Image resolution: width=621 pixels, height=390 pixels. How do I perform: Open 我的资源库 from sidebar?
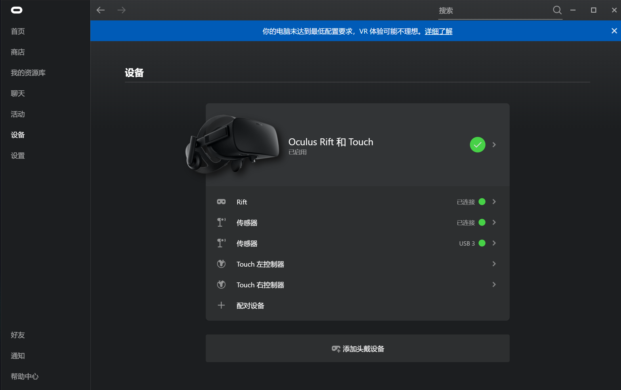[x=28, y=72]
